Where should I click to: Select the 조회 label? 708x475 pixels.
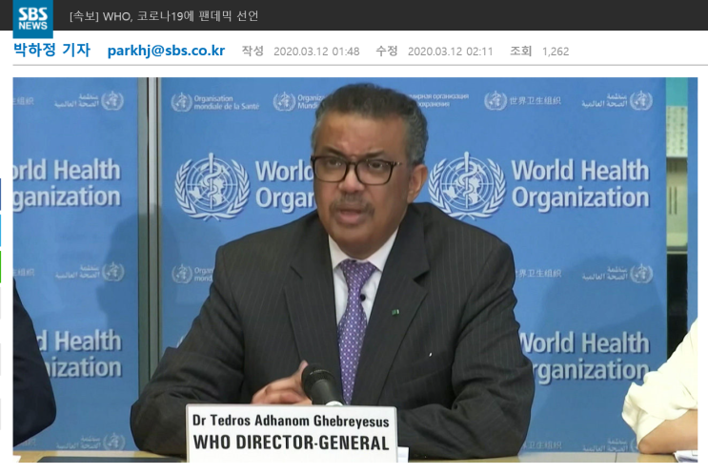pos(520,52)
